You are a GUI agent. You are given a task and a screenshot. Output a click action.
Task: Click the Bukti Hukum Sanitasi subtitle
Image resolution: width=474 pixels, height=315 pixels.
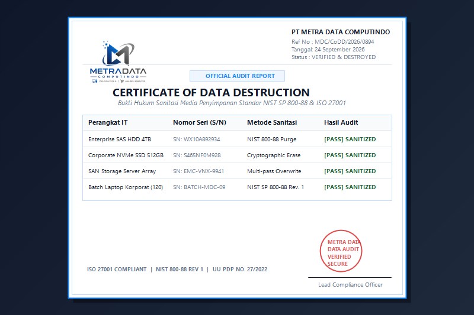(x=232, y=103)
